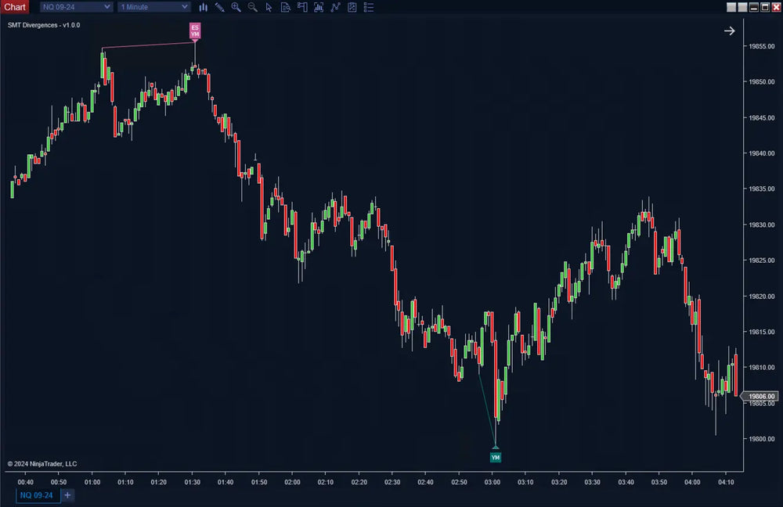Zoom out using the magnifier minus icon
This screenshot has height=507, width=783.
pyautogui.click(x=252, y=7)
